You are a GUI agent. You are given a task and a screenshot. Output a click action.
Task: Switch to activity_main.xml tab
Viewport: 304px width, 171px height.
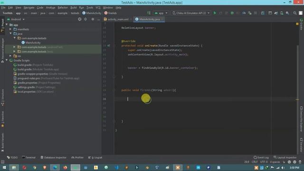(x=118, y=19)
